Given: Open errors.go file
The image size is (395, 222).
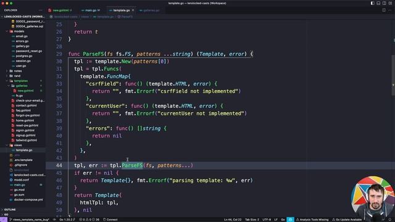Looking at the screenshot, I should [22, 41].
